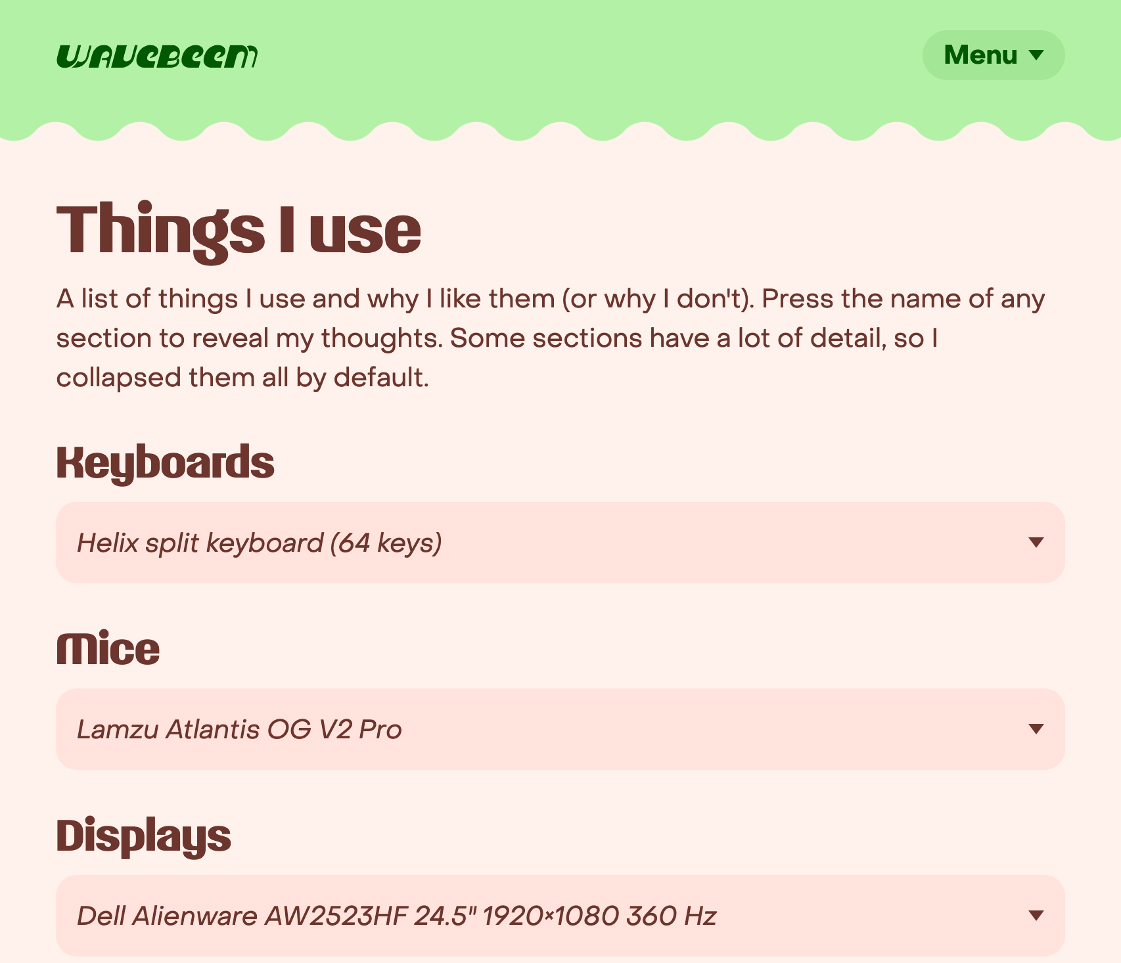Click '360 Hz' in the display row
The width and height of the screenshot is (1121, 963).
[671, 916]
